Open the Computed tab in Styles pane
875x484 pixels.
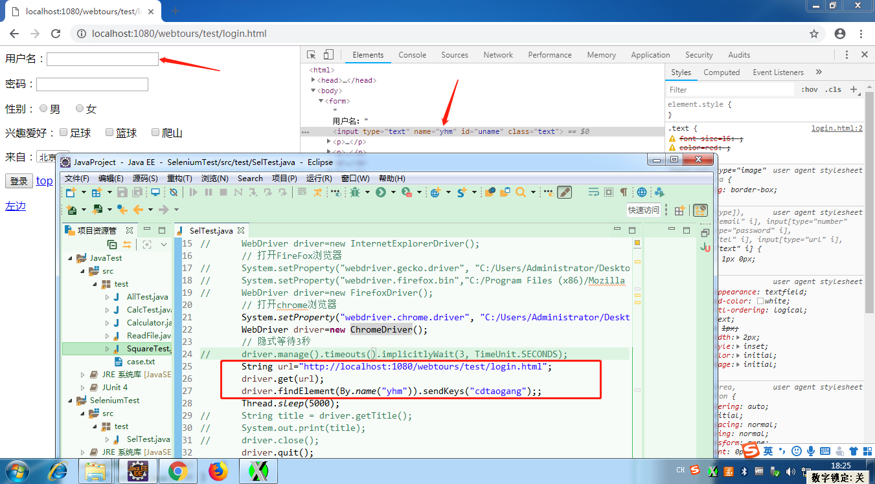(722, 72)
